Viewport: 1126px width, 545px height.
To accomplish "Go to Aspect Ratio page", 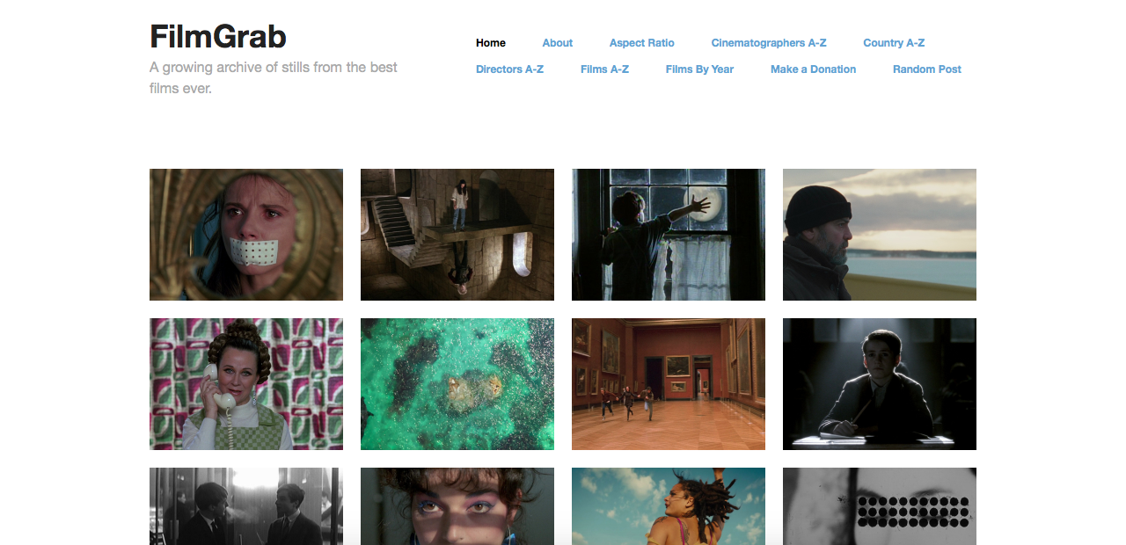I will pos(642,43).
